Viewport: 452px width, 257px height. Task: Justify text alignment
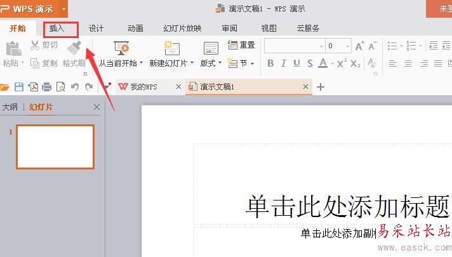click(438, 63)
